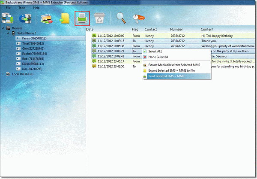Open the Help menu
Screen dimensions: 257x179
[x=36, y=8]
